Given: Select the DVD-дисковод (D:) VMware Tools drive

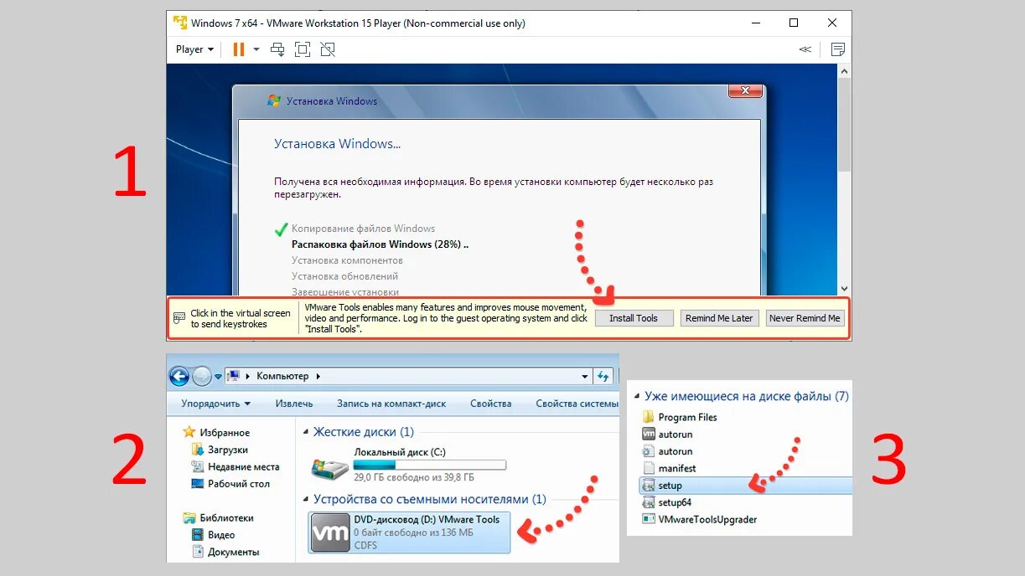Looking at the screenshot, I should tap(409, 532).
